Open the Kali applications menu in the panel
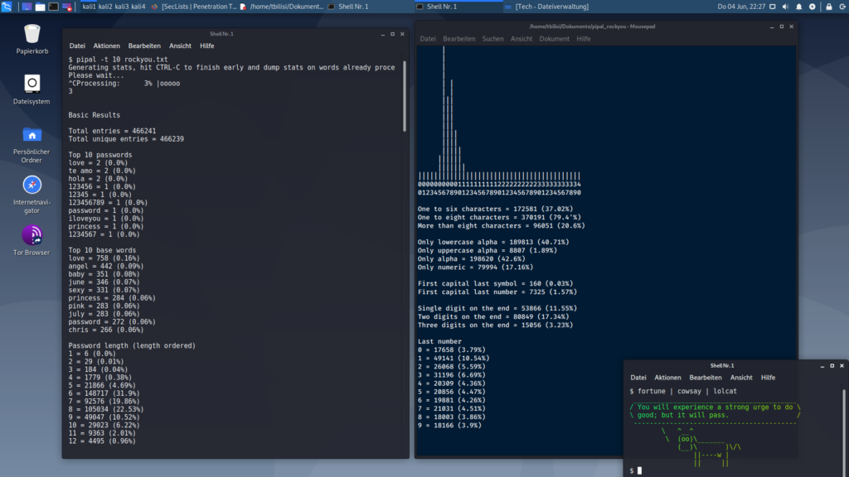 coord(7,7)
